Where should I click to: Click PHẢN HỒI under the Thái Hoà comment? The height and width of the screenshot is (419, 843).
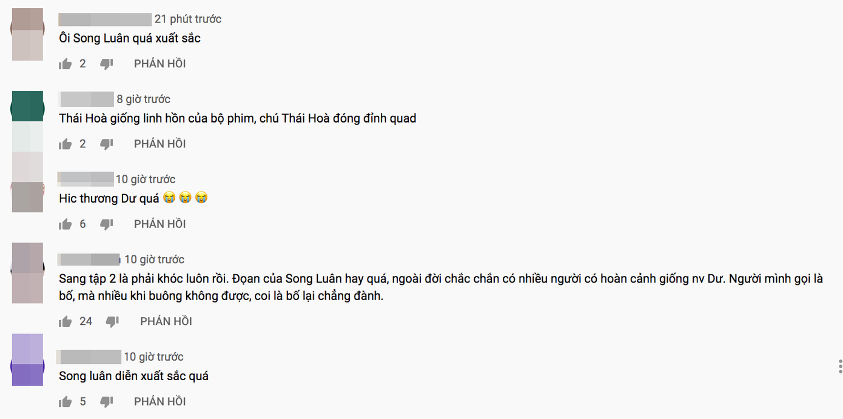click(160, 144)
